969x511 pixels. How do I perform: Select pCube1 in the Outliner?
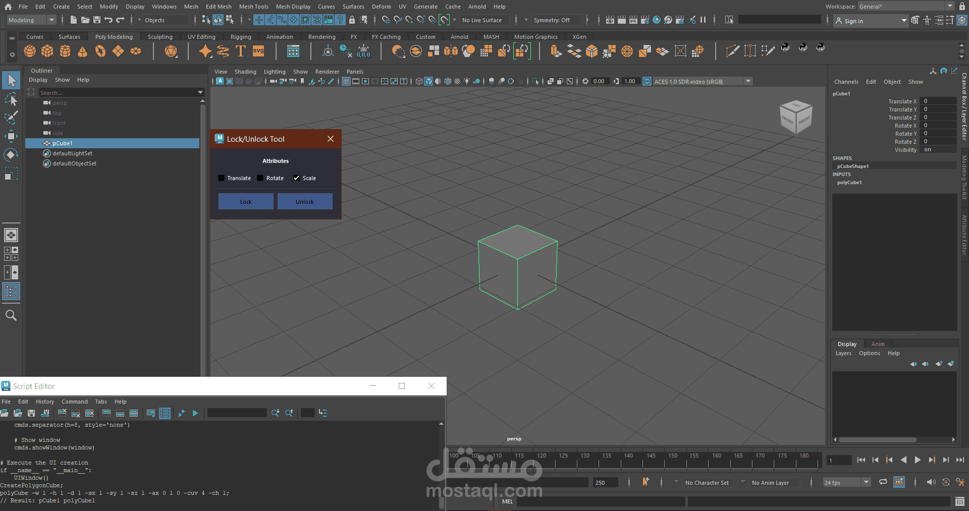point(112,143)
